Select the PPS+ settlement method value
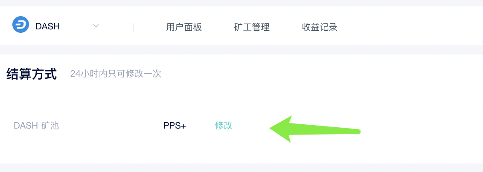This screenshot has width=483, height=172. [175, 126]
